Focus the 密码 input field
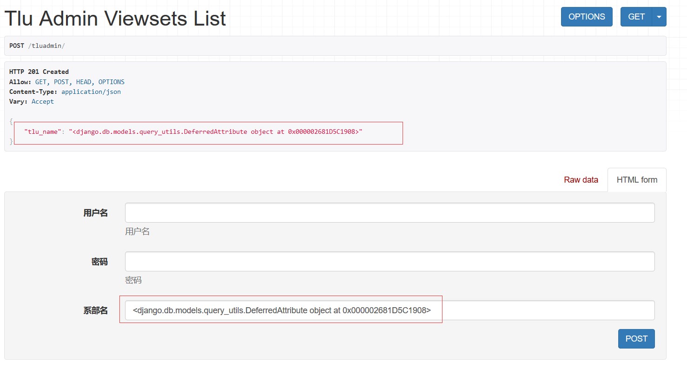Viewport: 687px width, 382px height. [390, 262]
